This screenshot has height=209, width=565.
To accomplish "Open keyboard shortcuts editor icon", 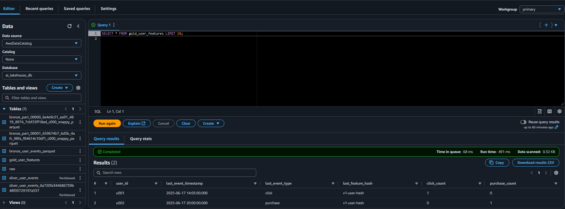I will tap(550, 111).
